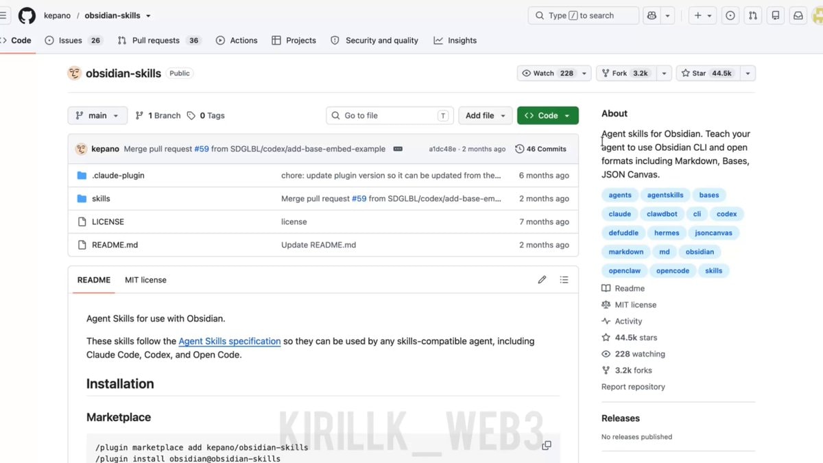Click kepano avatar in latest commit row
The height and width of the screenshot is (463, 823).
(82, 149)
